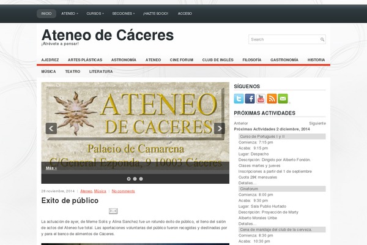Viewport: 367px width, 245px height.
Task: Go to next slide with right arrow
Action: (220, 129)
